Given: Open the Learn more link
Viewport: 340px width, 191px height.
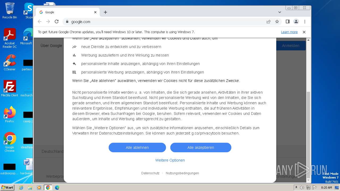Looking at the screenshot, I should click(289, 32).
